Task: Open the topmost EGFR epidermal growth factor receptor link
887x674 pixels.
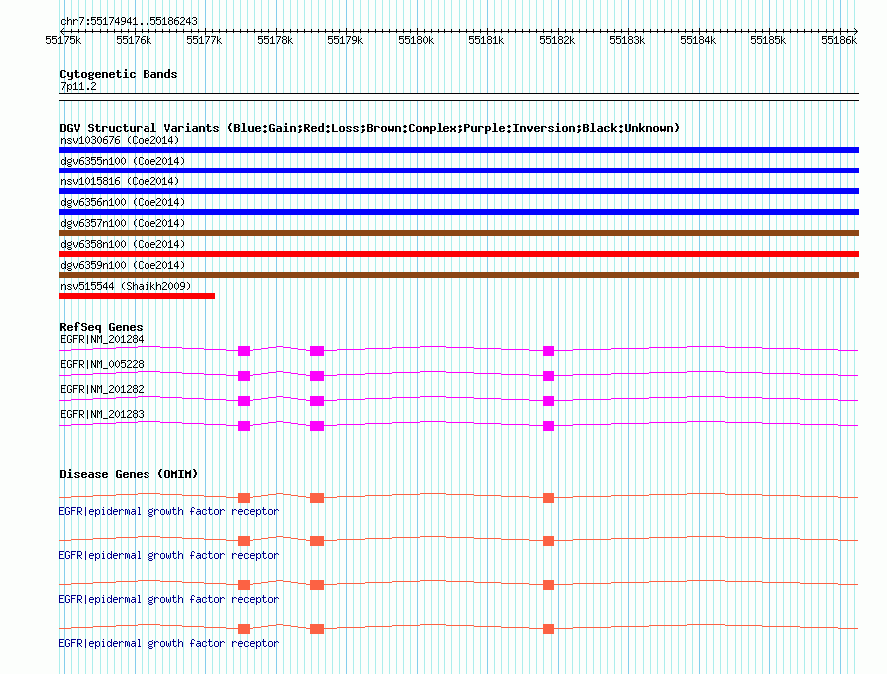Action: [168, 512]
